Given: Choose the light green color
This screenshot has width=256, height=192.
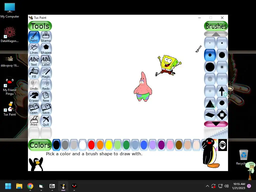Looking at the screenshot, I should (117, 145).
